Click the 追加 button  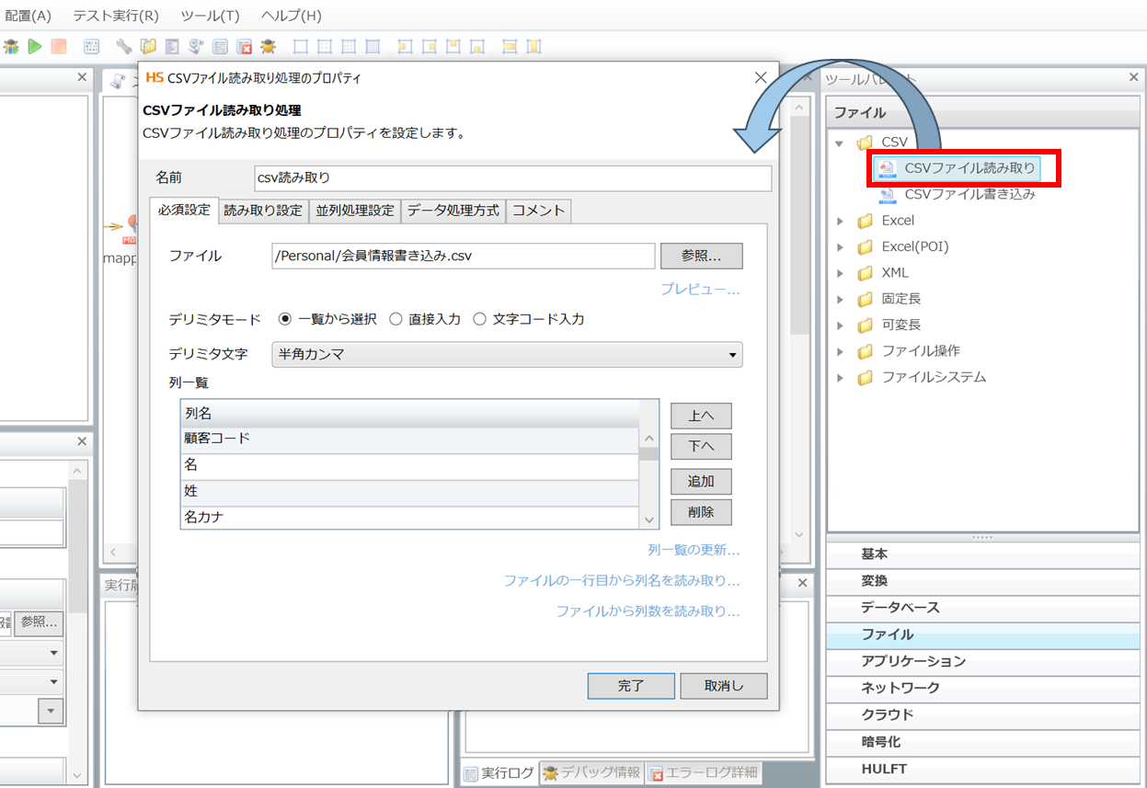[x=701, y=481]
